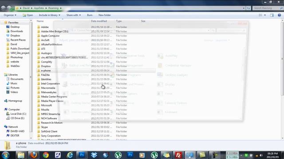The width and height of the screenshot is (284, 159).
Task: Click the New folder button
Action: pyautogui.click(x=105, y=15)
